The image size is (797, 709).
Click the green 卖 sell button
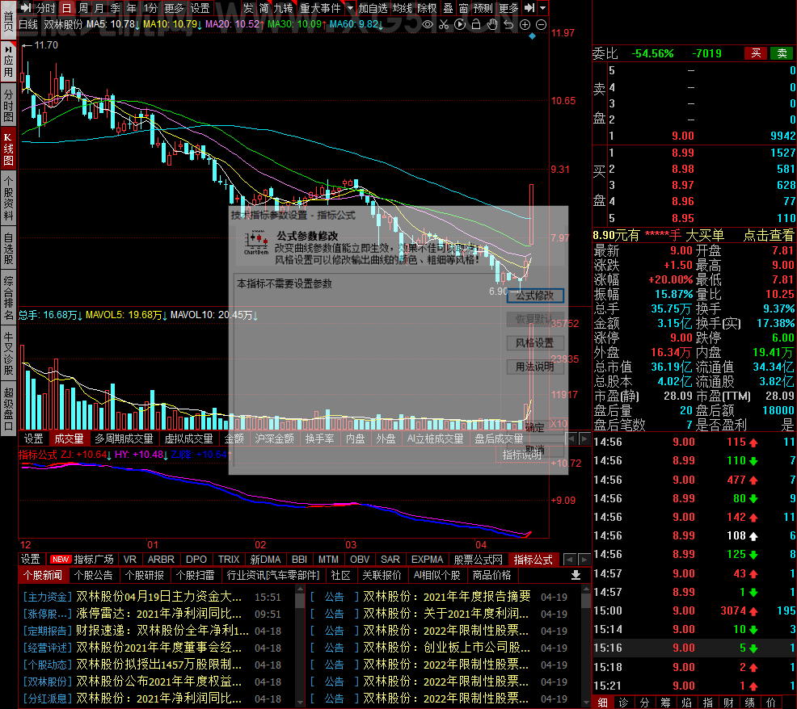(x=782, y=52)
